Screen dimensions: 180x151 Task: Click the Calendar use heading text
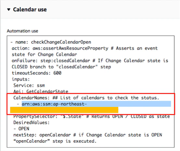[30, 9]
